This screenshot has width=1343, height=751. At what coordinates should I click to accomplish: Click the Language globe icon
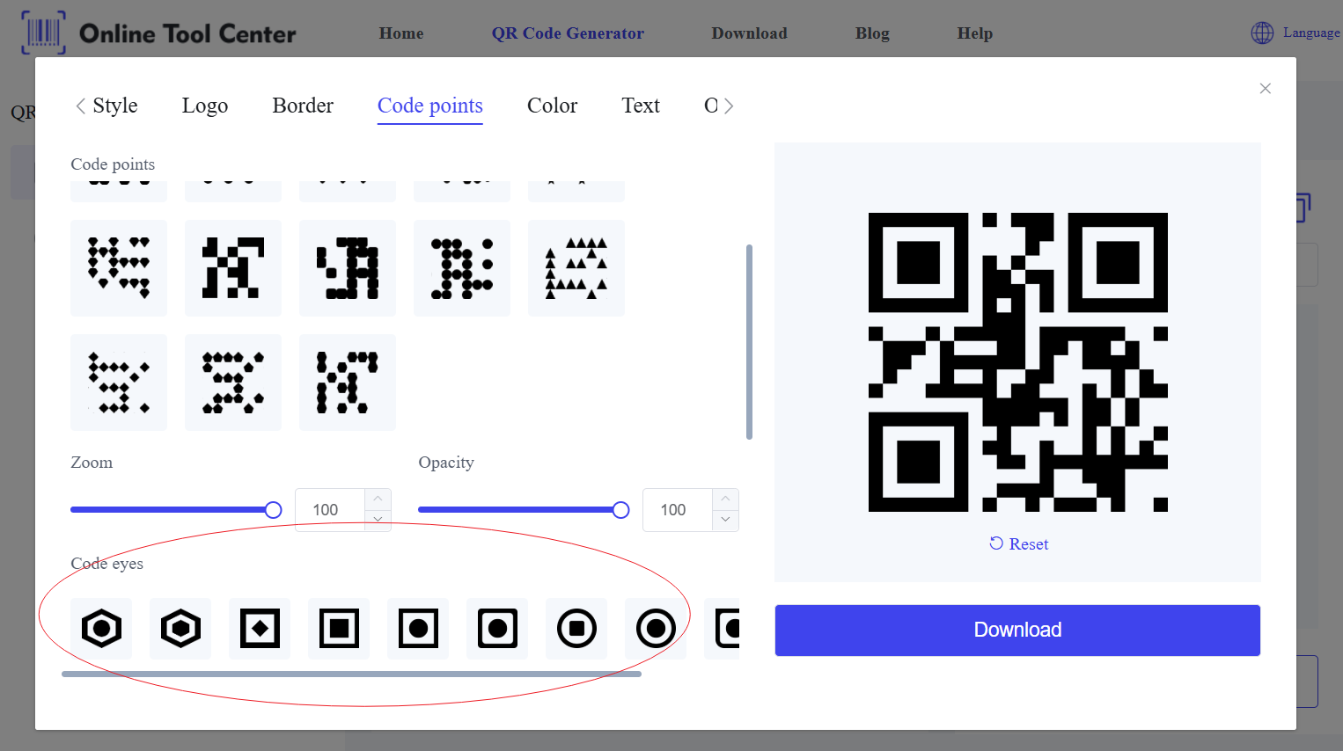1262,33
